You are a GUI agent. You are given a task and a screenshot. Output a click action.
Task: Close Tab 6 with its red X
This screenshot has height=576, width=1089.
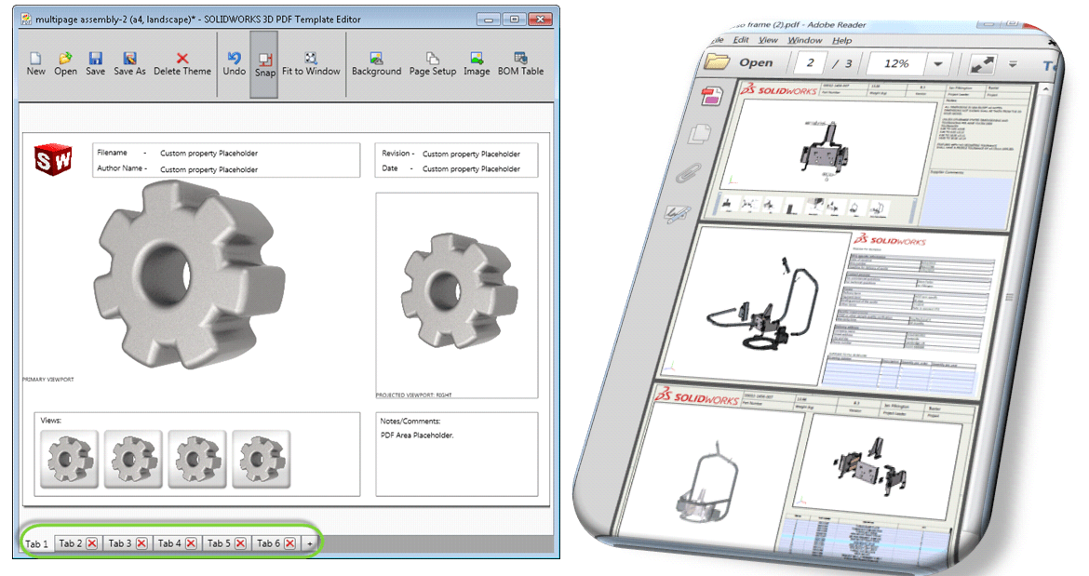tap(289, 543)
